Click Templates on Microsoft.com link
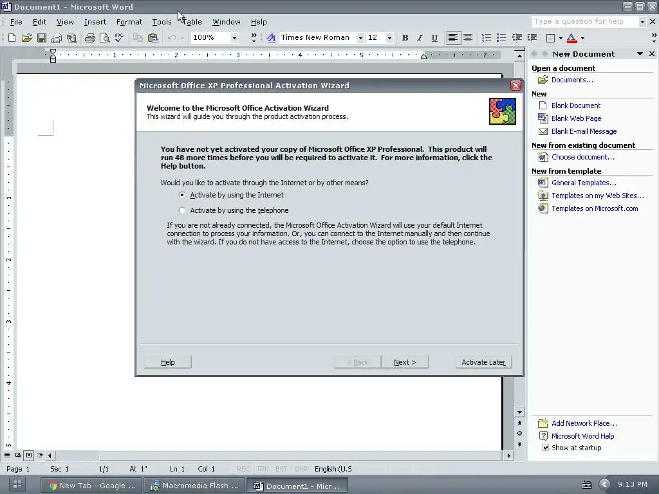Image resolution: width=659 pixels, height=494 pixels. coord(595,208)
